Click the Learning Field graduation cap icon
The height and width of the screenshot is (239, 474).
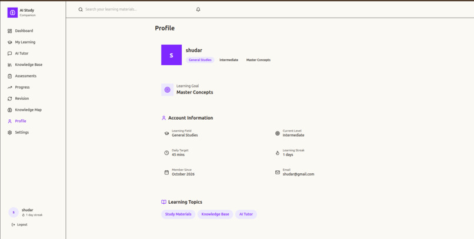point(166,133)
